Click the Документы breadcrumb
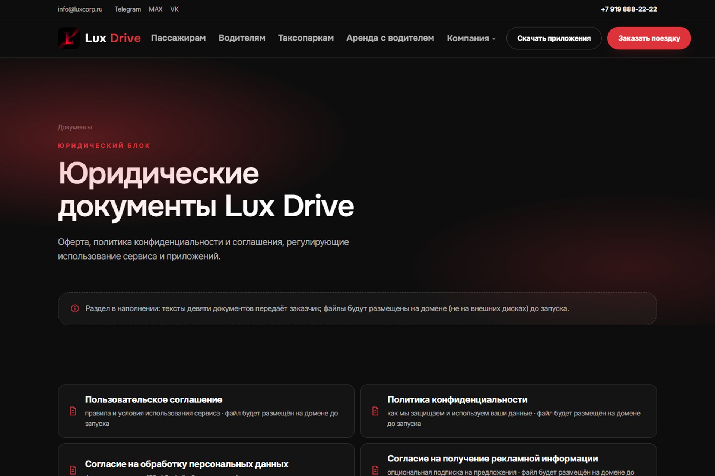Image resolution: width=715 pixels, height=476 pixels. pyautogui.click(x=75, y=127)
